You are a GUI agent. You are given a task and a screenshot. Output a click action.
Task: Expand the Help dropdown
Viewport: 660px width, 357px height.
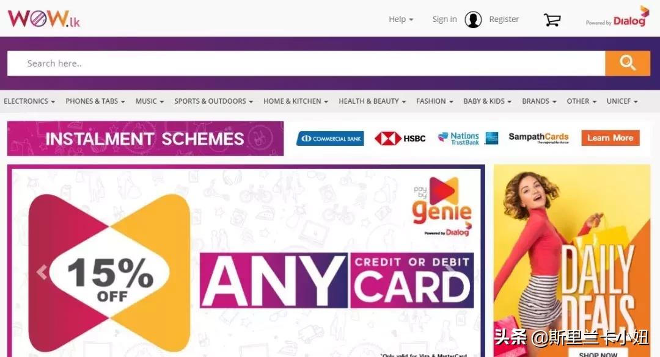[x=401, y=20]
